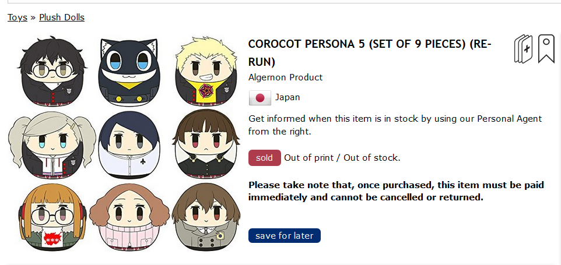Screen dimensions: 561x265
Task: Click the red sold badge
Action: [x=264, y=158]
